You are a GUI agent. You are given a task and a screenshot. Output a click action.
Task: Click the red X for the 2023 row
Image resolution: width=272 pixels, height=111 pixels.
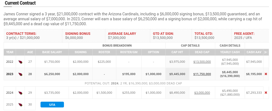point(266,74)
